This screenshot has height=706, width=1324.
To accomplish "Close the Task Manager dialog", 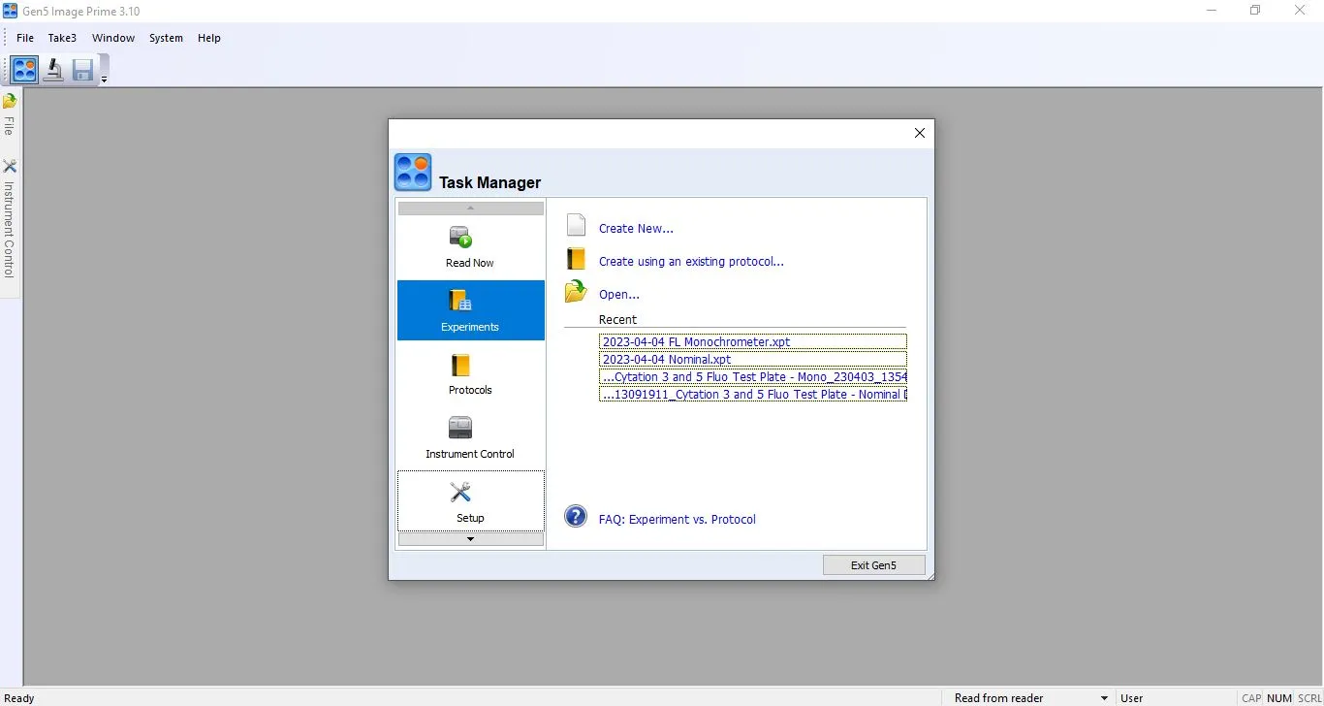I will 920,133.
